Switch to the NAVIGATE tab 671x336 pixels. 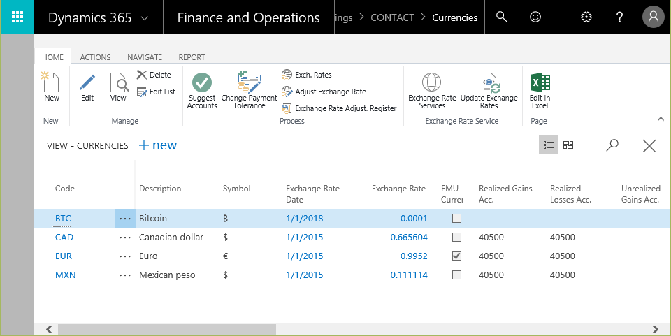(145, 57)
